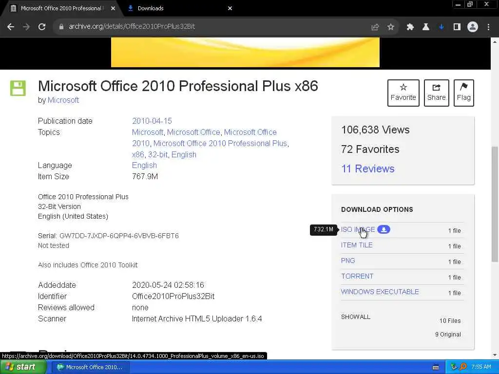Click the x86 topic link
Image resolution: width=499 pixels, height=374 pixels.
coord(138,154)
